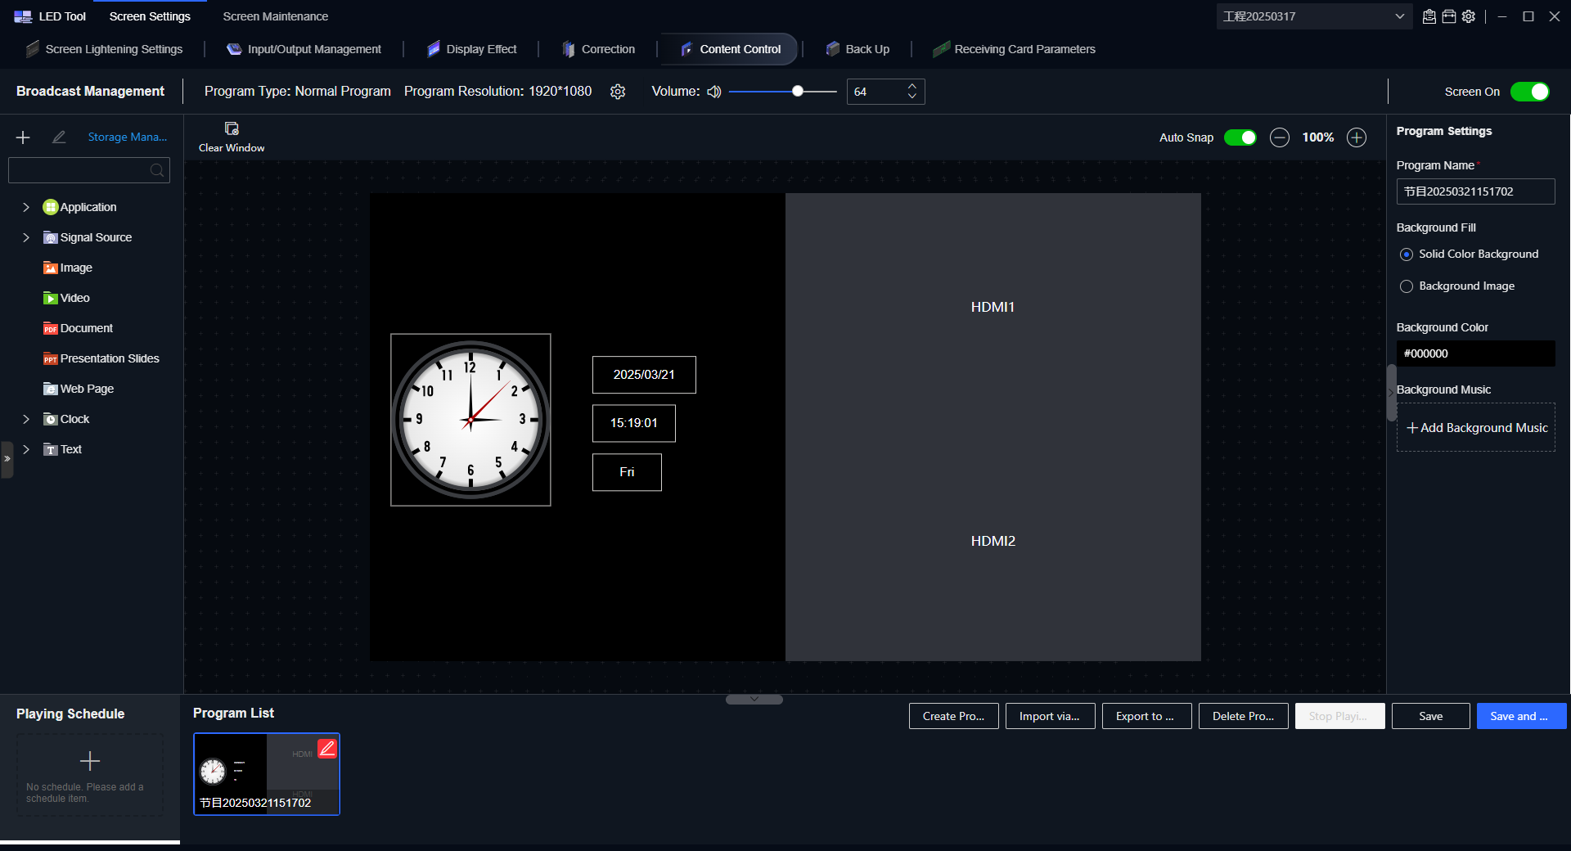This screenshot has width=1571, height=851.
Task: Mute volume using the speaker icon
Action: click(x=714, y=92)
